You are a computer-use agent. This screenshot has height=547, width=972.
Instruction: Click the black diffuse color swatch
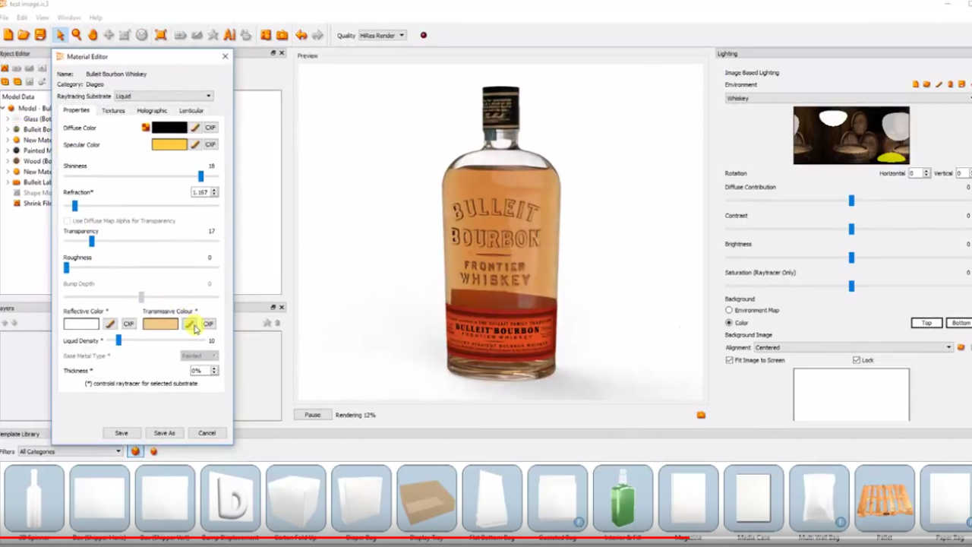(x=169, y=128)
